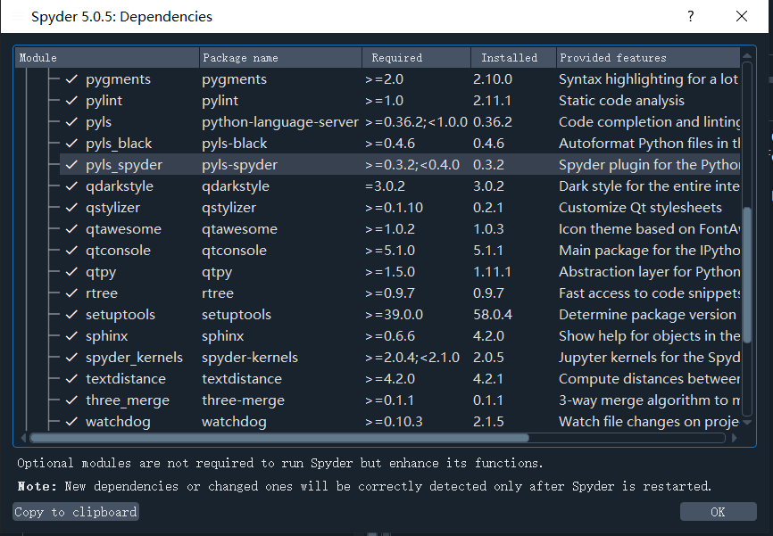
Task: Select the textdistance module row
Action: tap(400, 379)
